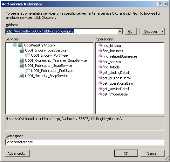Click the title bar help question mark
The width and height of the screenshot is (170, 162).
pyautogui.click(x=160, y=4)
